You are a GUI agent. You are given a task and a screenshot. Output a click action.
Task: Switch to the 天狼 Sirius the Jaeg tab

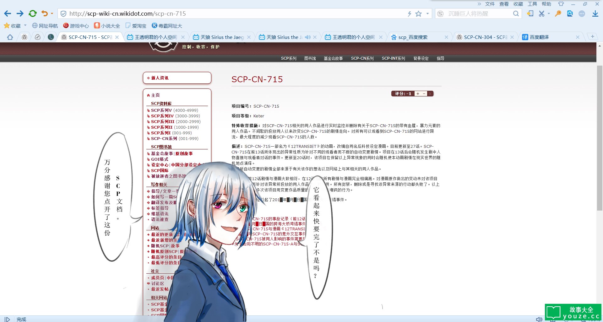(x=222, y=37)
